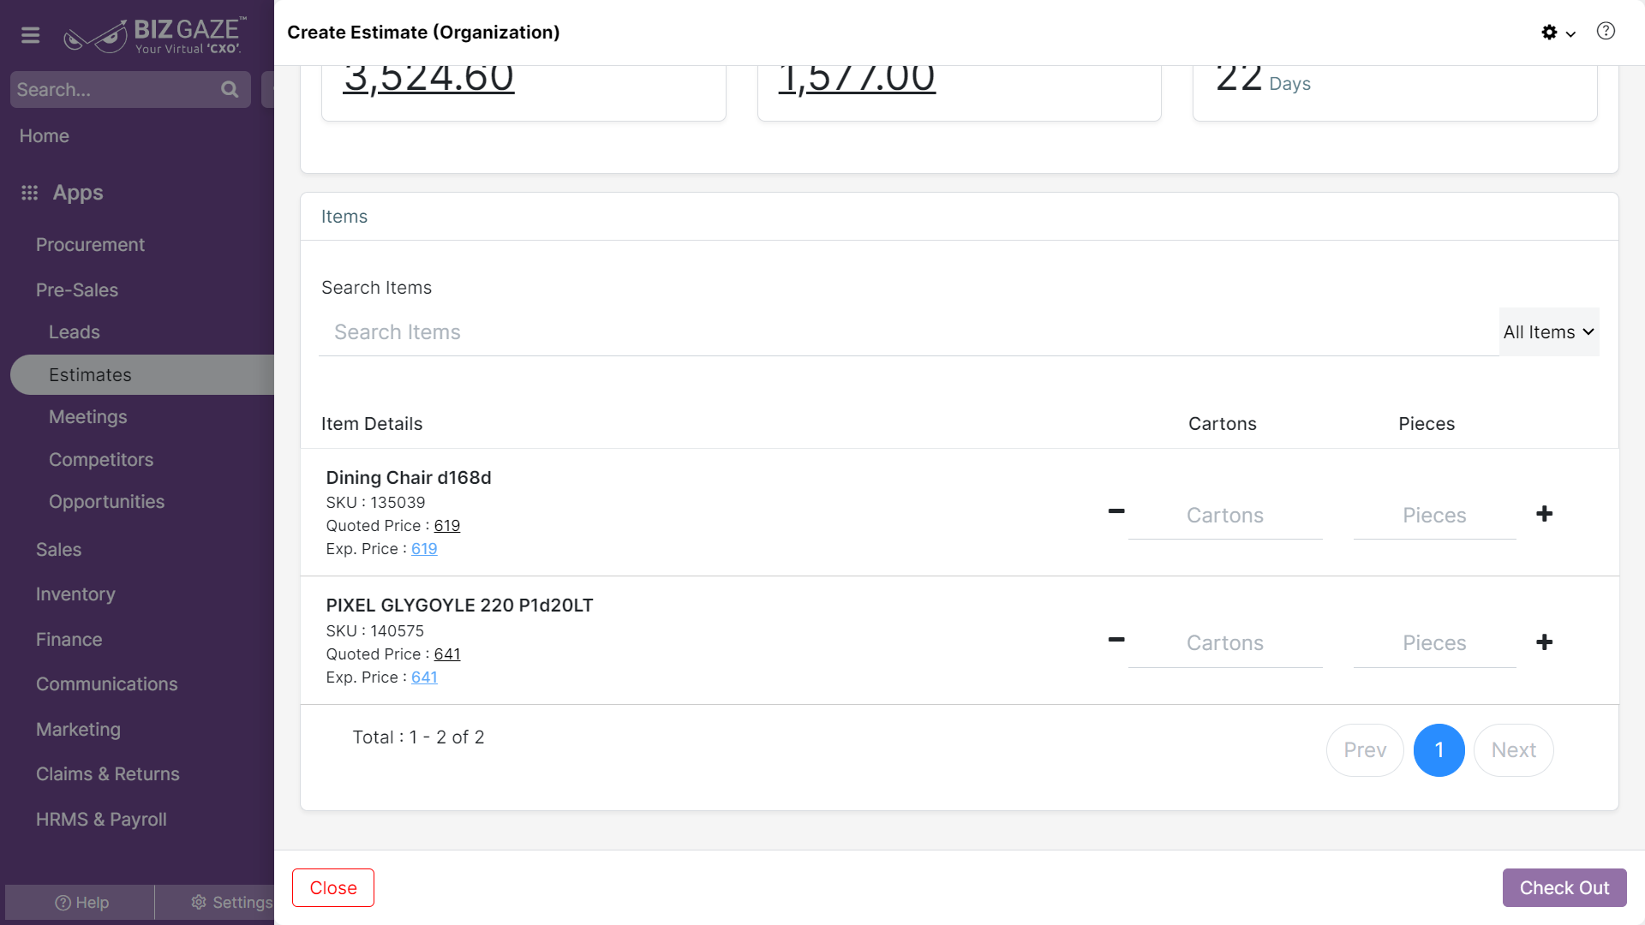The width and height of the screenshot is (1645, 925).
Task: Click the Search Items input field
Action: [908, 332]
